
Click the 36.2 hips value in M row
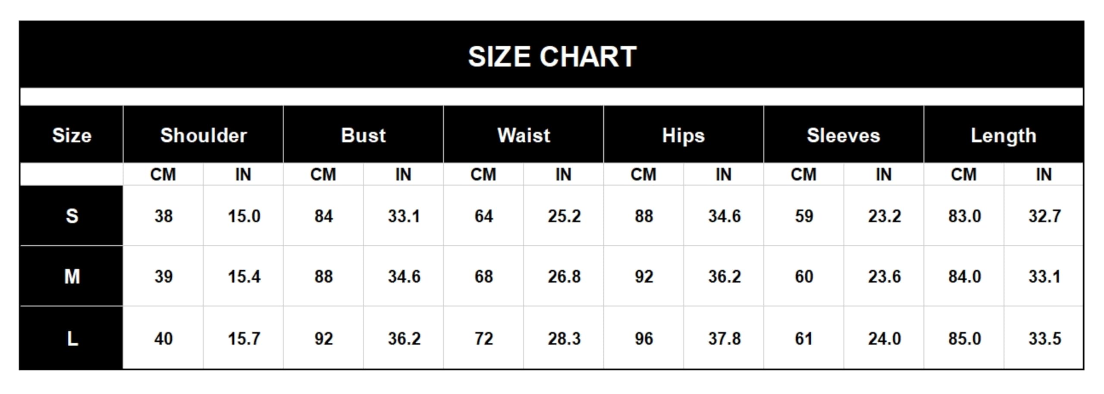(x=724, y=276)
